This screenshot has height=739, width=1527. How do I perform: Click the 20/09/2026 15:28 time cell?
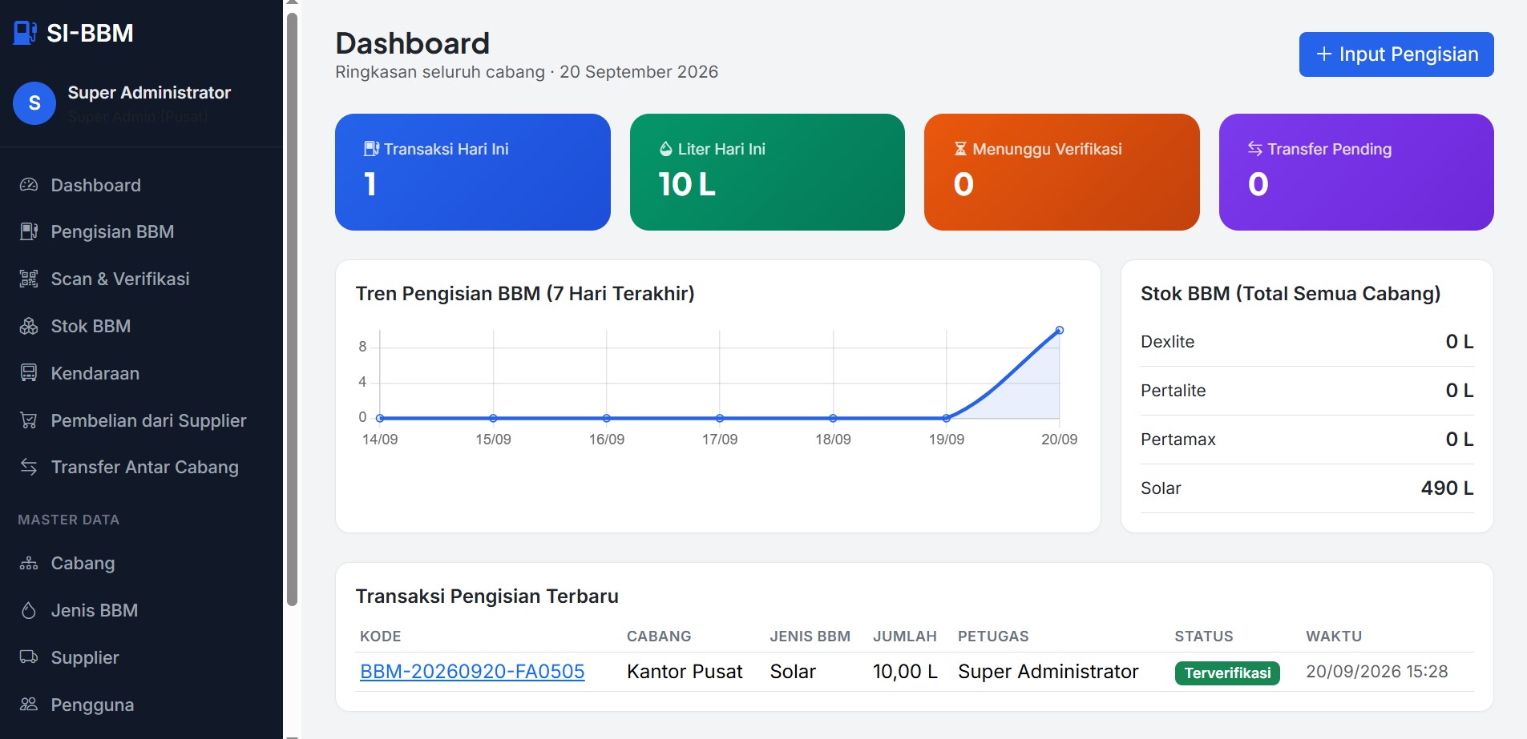[x=1377, y=672]
